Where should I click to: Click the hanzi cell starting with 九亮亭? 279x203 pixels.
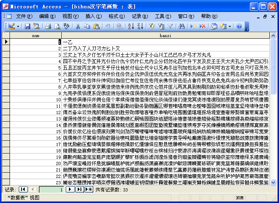coord(165,93)
